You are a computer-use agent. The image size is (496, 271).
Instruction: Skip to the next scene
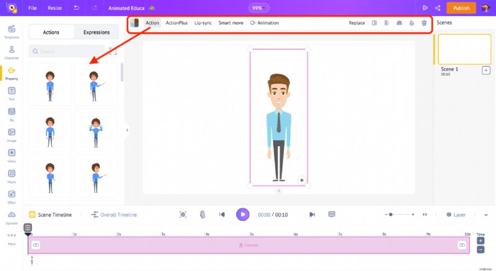312,215
